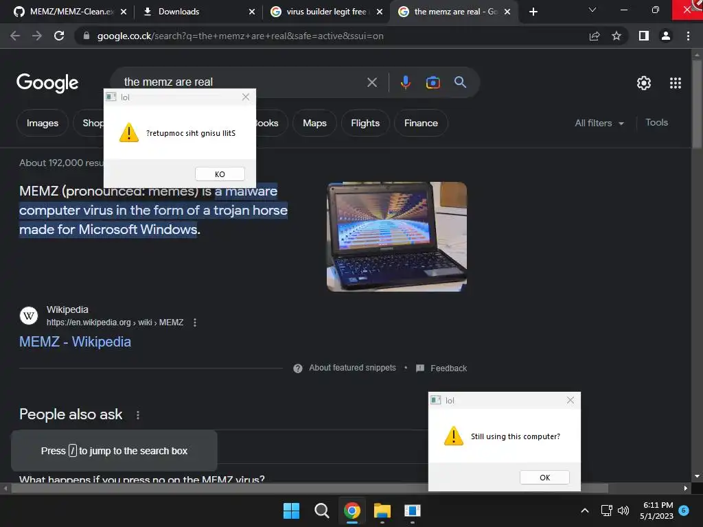This screenshot has height=527, width=703.
Task: Open the Wikipedia site URL breadcrumb
Action: coord(115,323)
